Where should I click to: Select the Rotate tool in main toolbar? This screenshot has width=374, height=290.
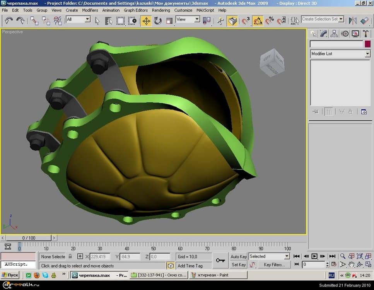[158, 20]
